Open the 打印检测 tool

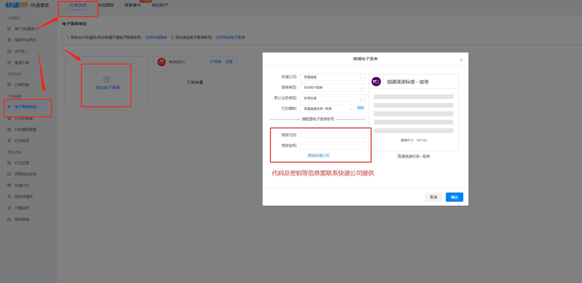[21, 140]
